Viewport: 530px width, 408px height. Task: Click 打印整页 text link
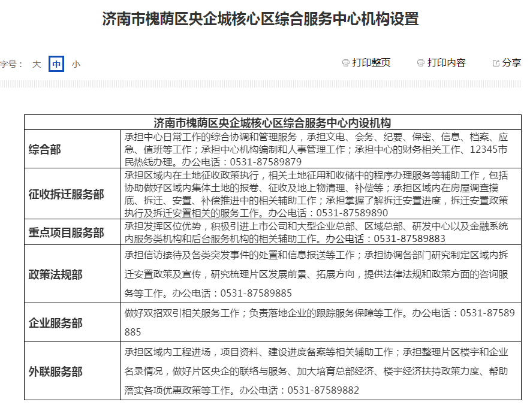coord(371,62)
